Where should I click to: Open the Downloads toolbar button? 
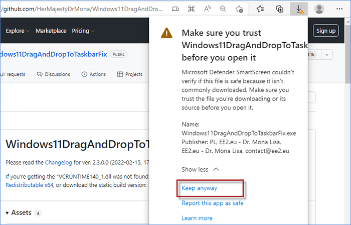coord(299,9)
